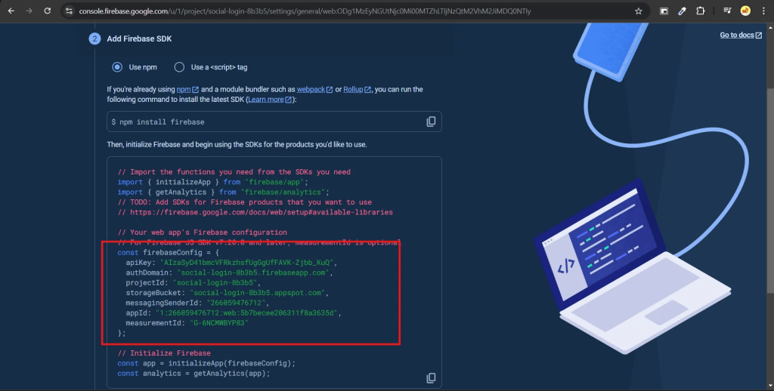774x391 pixels.
Task: Follow the webpack link
Action: point(311,89)
